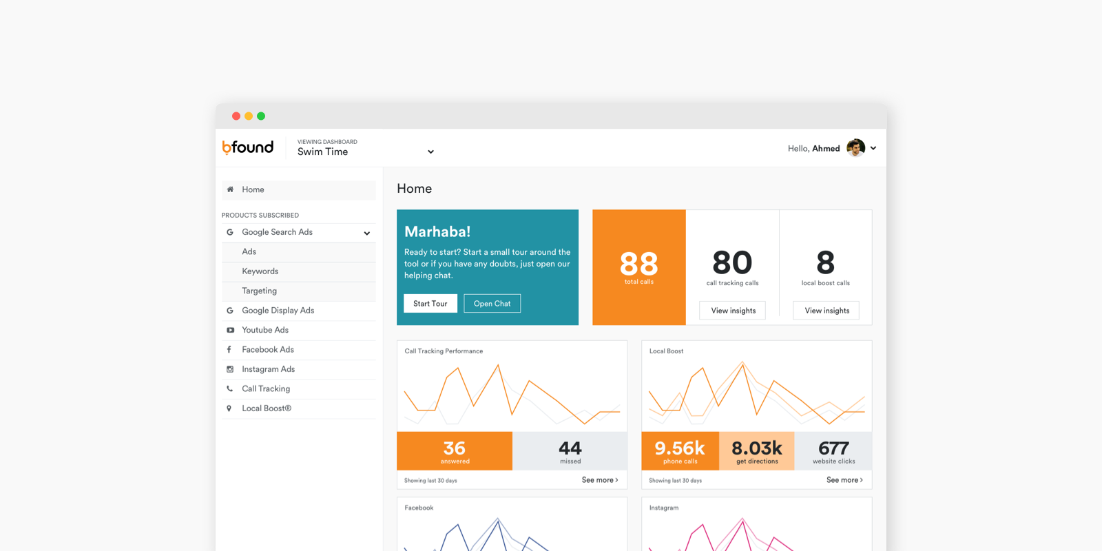
Task: Click the Facebook card title
Action: tap(419, 508)
